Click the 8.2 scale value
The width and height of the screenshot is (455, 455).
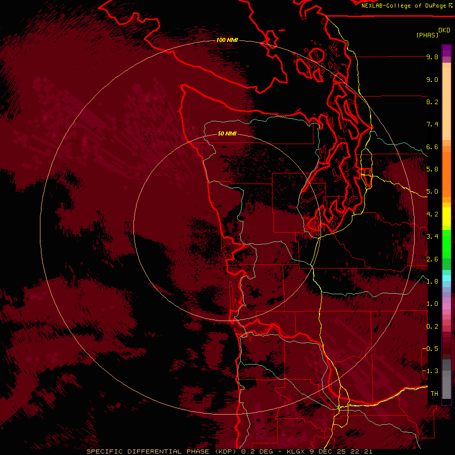click(x=432, y=102)
